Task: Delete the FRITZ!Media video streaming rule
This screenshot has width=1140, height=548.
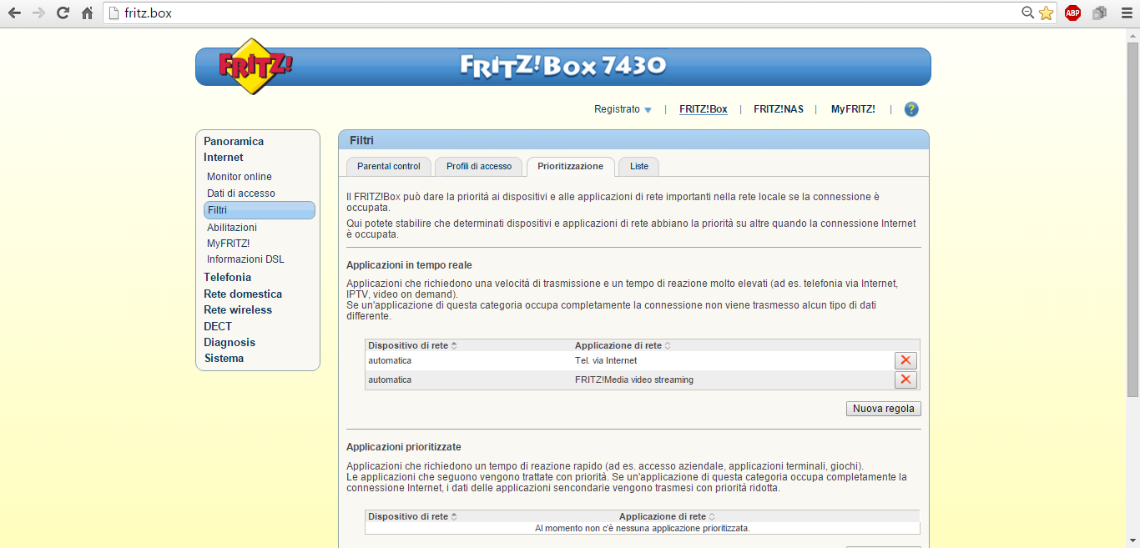Action: pyautogui.click(x=905, y=380)
